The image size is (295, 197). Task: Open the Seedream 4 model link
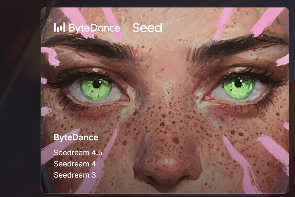point(75,164)
